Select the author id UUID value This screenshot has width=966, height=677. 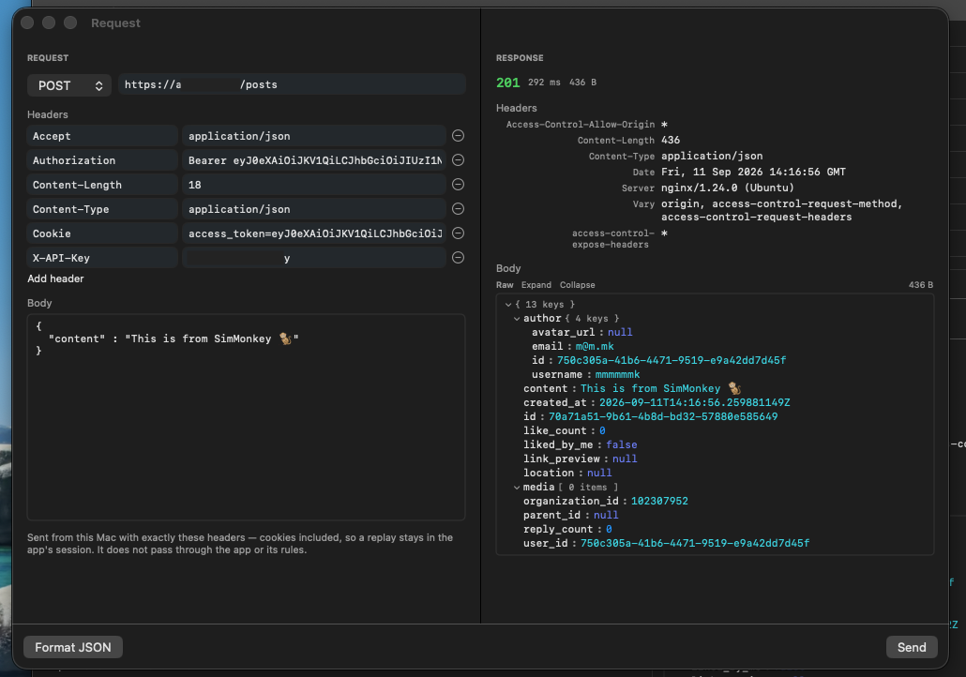tap(672, 360)
